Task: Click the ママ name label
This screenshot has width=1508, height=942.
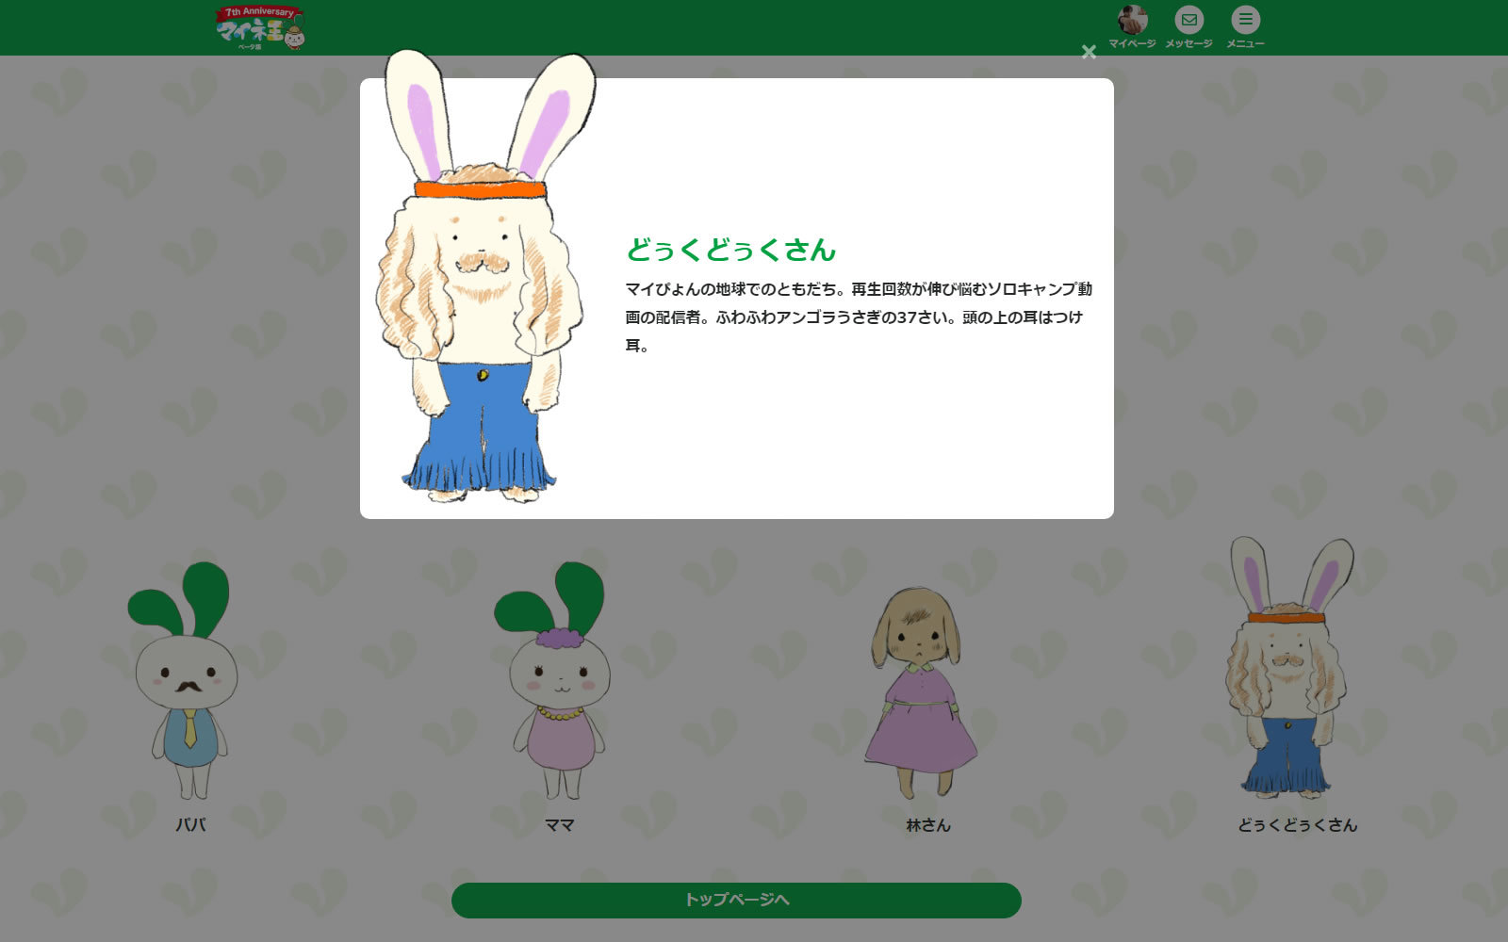Action: [x=560, y=825]
